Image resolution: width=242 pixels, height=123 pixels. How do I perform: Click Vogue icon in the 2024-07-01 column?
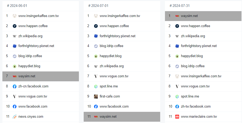[96, 76]
